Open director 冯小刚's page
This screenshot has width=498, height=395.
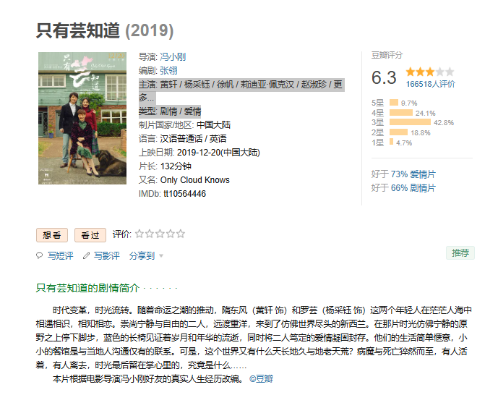172,56
